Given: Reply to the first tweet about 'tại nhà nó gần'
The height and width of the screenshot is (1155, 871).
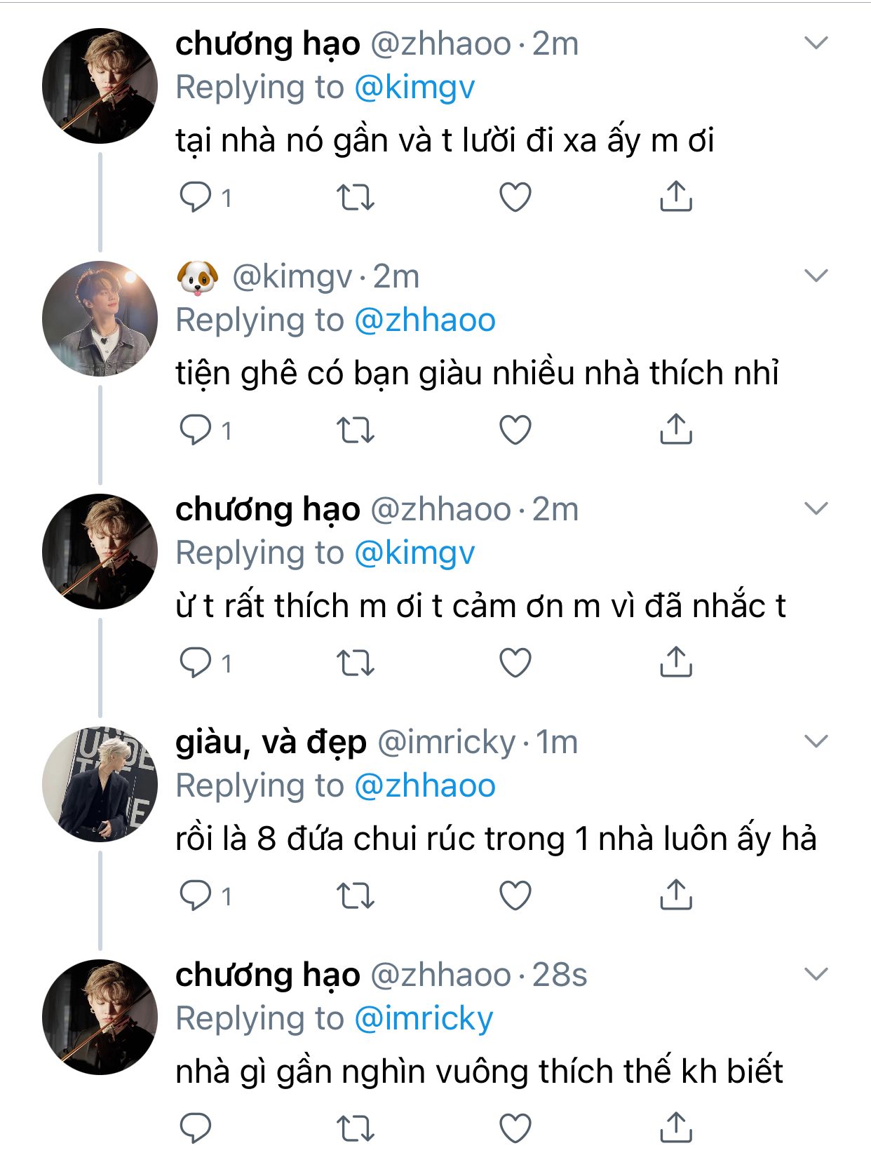Looking at the screenshot, I should pos(196,196).
